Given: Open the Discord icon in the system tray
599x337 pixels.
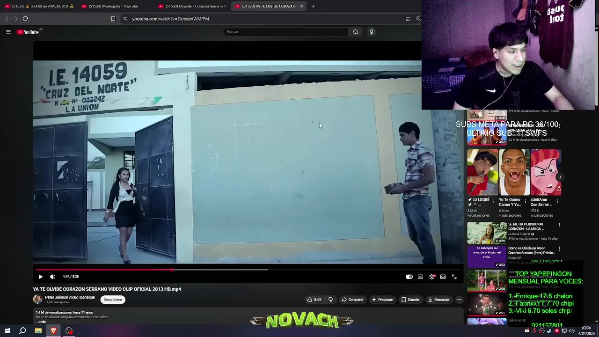Looking at the screenshot, I should [527, 331].
